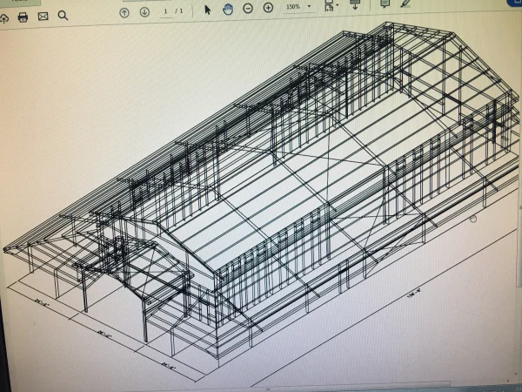Go to next page arrow
The image size is (522, 392).
click(144, 12)
